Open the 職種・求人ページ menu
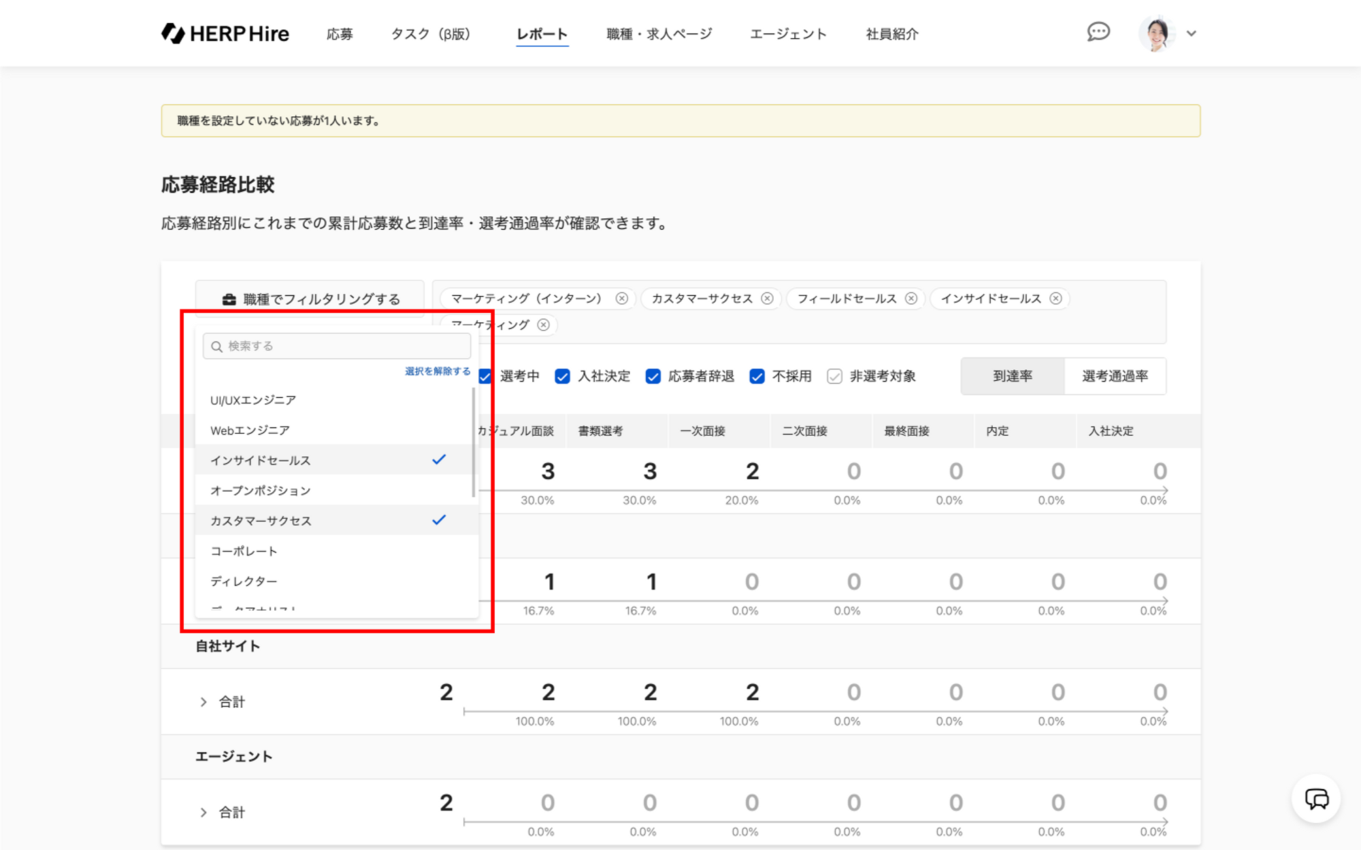This screenshot has width=1361, height=850. tap(659, 34)
